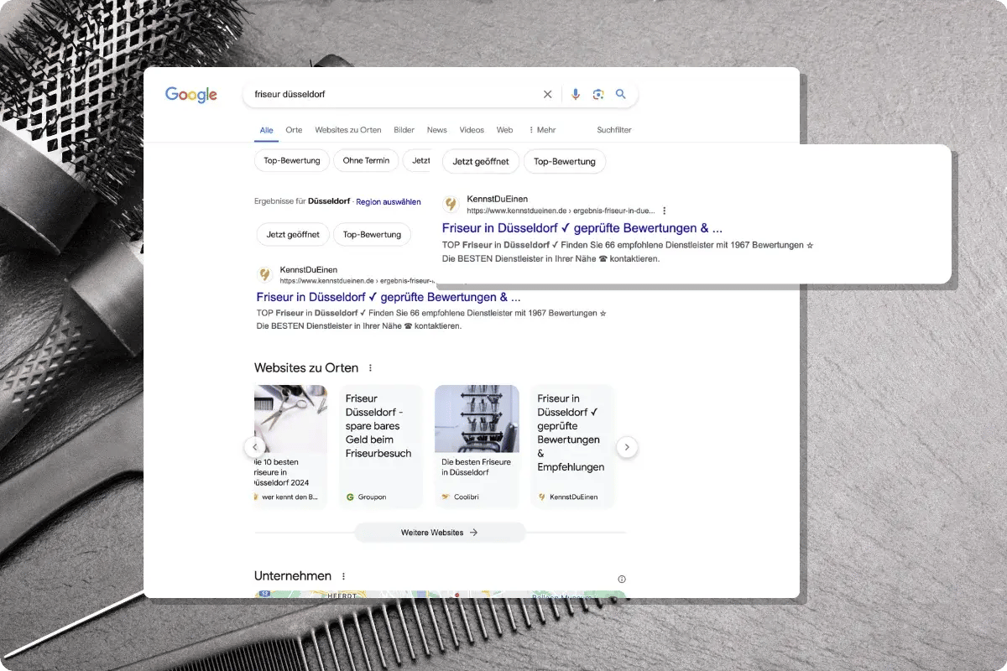Open the Suchfilter options
The image size is (1007, 671).
coord(614,130)
